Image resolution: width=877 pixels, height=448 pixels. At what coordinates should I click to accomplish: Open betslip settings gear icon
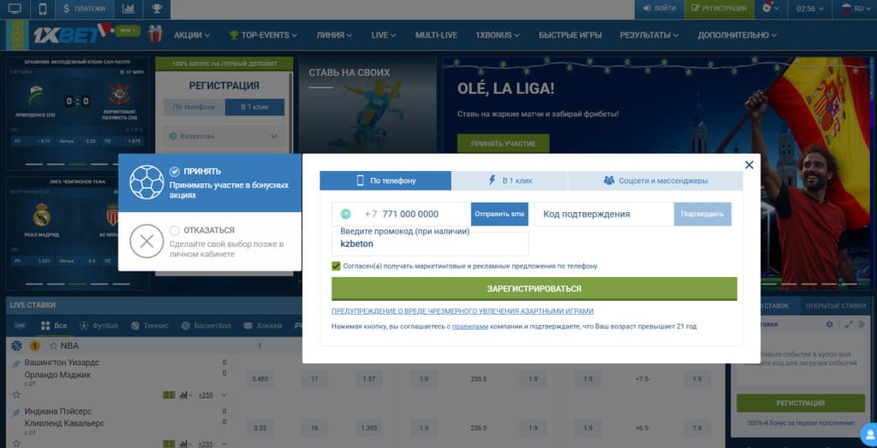point(829,325)
